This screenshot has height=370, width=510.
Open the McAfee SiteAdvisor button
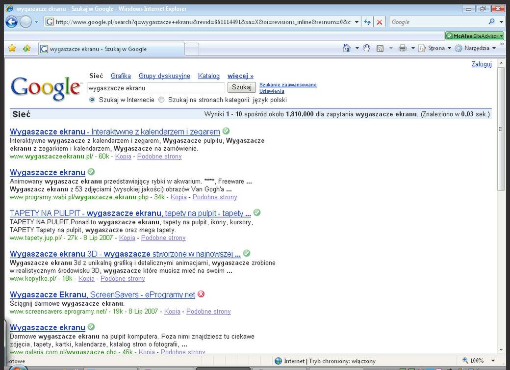tap(474, 36)
